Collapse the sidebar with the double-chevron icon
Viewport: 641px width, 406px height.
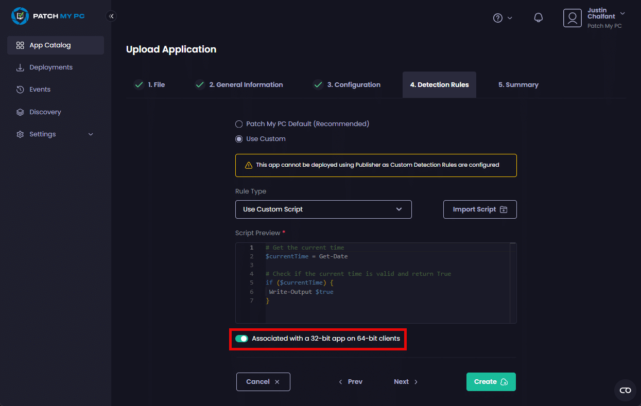tap(111, 16)
